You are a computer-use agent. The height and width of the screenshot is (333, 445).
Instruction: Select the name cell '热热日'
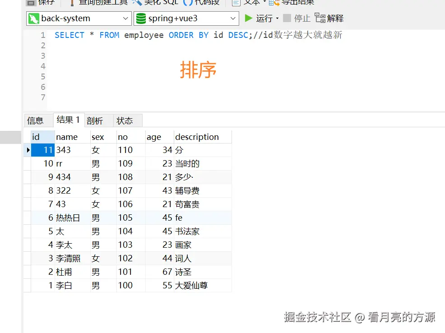tap(72, 218)
